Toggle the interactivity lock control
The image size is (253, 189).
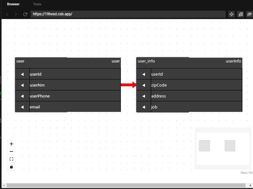pos(11,167)
